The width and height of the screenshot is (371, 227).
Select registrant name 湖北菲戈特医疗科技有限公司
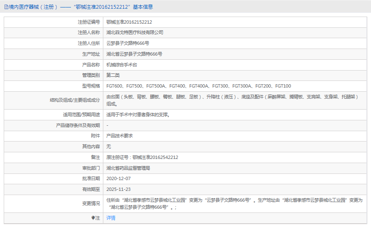[135, 33]
